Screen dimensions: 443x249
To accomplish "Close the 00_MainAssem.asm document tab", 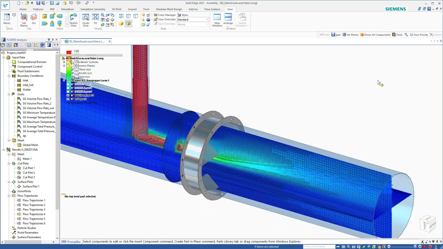I will coord(109,41).
